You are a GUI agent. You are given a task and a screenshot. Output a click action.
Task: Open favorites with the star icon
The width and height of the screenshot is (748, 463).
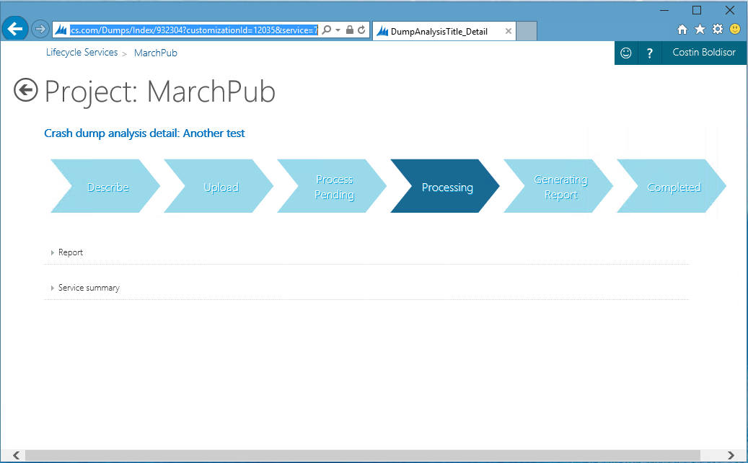coord(700,30)
